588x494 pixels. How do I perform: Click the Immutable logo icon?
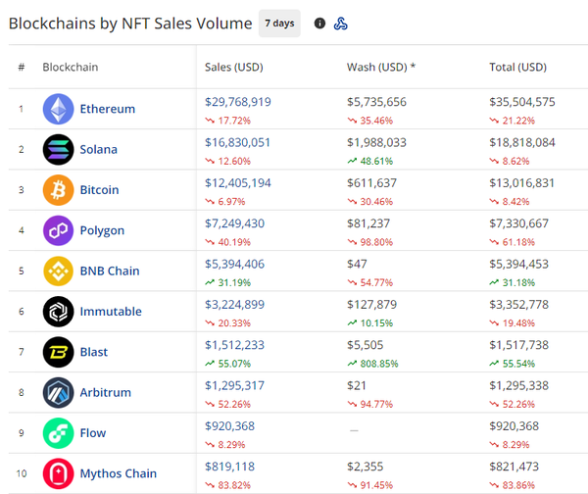tap(58, 312)
